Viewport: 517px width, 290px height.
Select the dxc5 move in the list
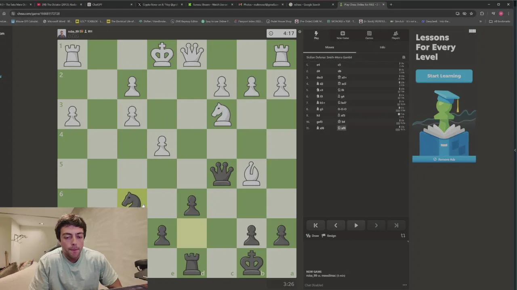pyautogui.click(x=319, y=77)
